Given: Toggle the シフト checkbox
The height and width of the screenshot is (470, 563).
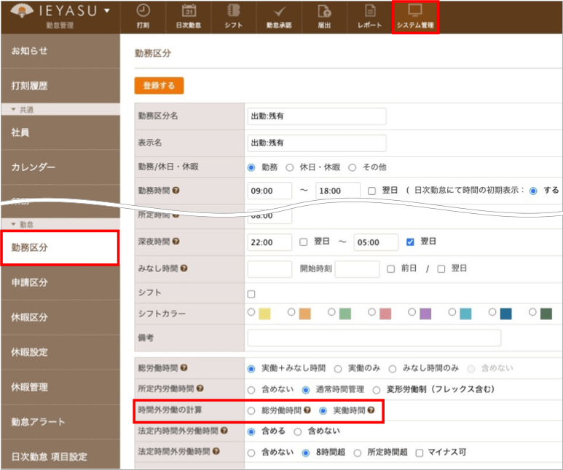Looking at the screenshot, I should coord(252,294).
